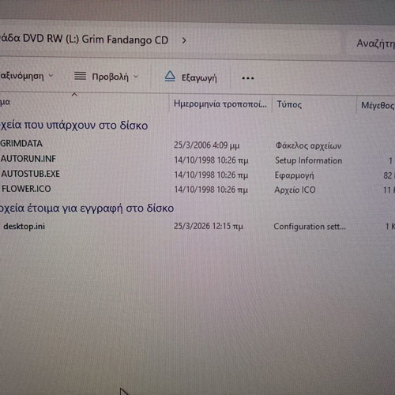Image resolution: width=395 pixels, height=395 pixels.
Task: Click the eject icon beside Εξαγωγή
Action: coord(170,77)
